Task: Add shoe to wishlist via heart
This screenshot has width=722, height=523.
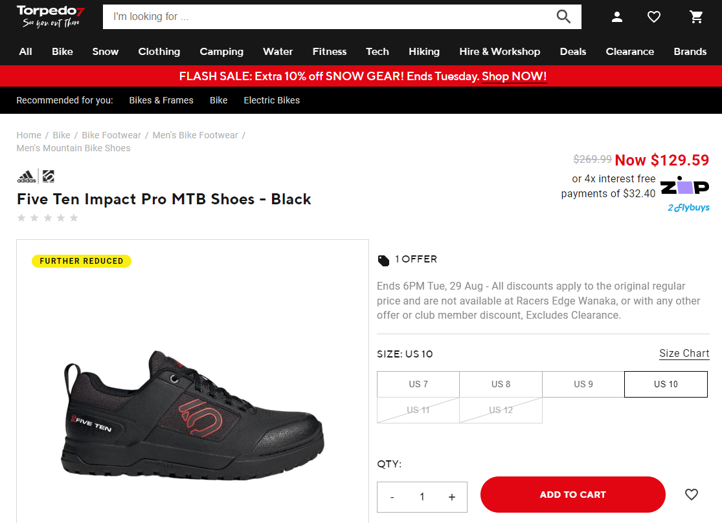Action: pos(692,495)
